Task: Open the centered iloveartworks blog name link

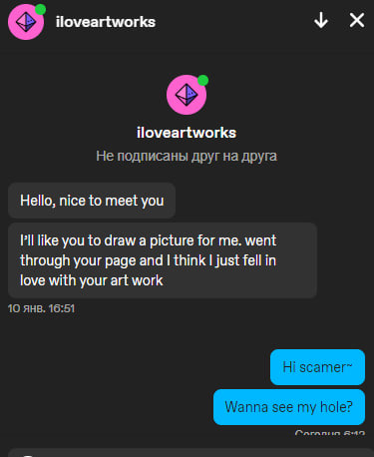Action: (187, 133)
